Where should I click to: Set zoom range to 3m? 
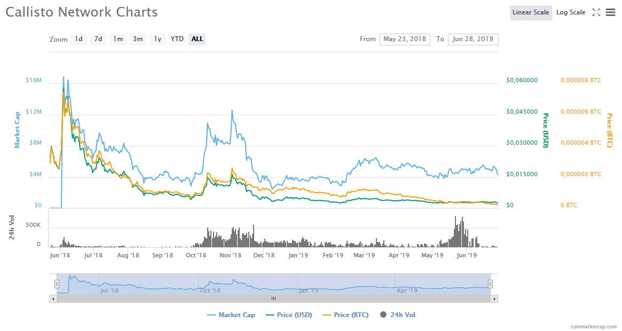[x=138, y=39]
